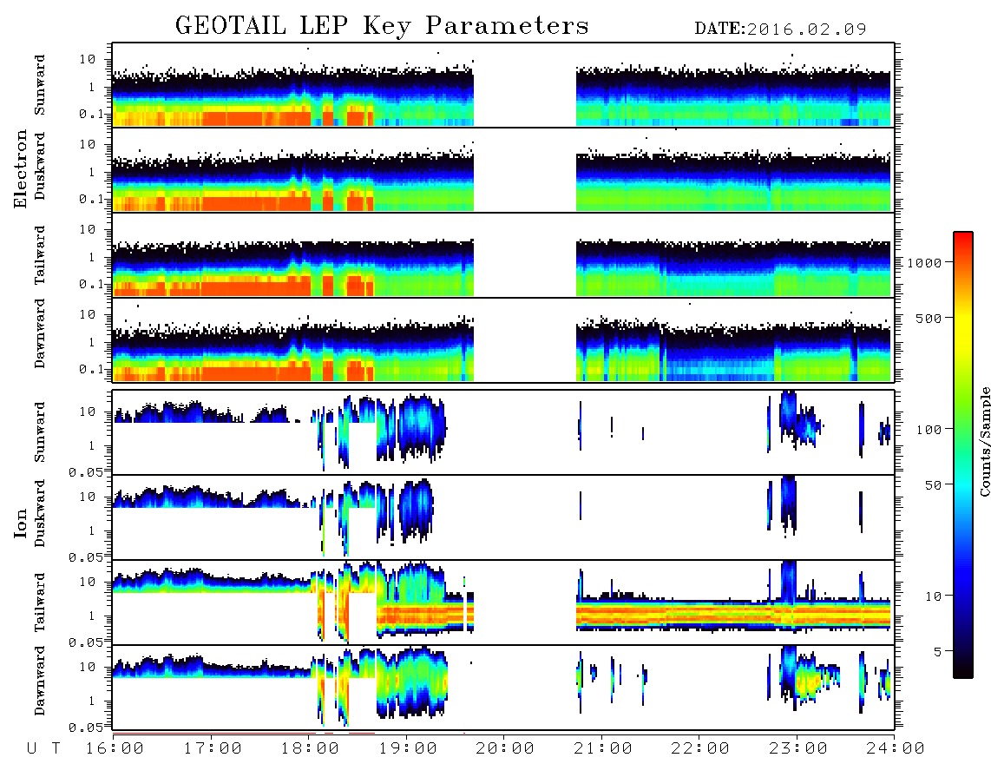The image size is (991, 764).
Task: Select the Ion 'Duskward' axis label
Action: pyautogui.click(x=40, y=513)
